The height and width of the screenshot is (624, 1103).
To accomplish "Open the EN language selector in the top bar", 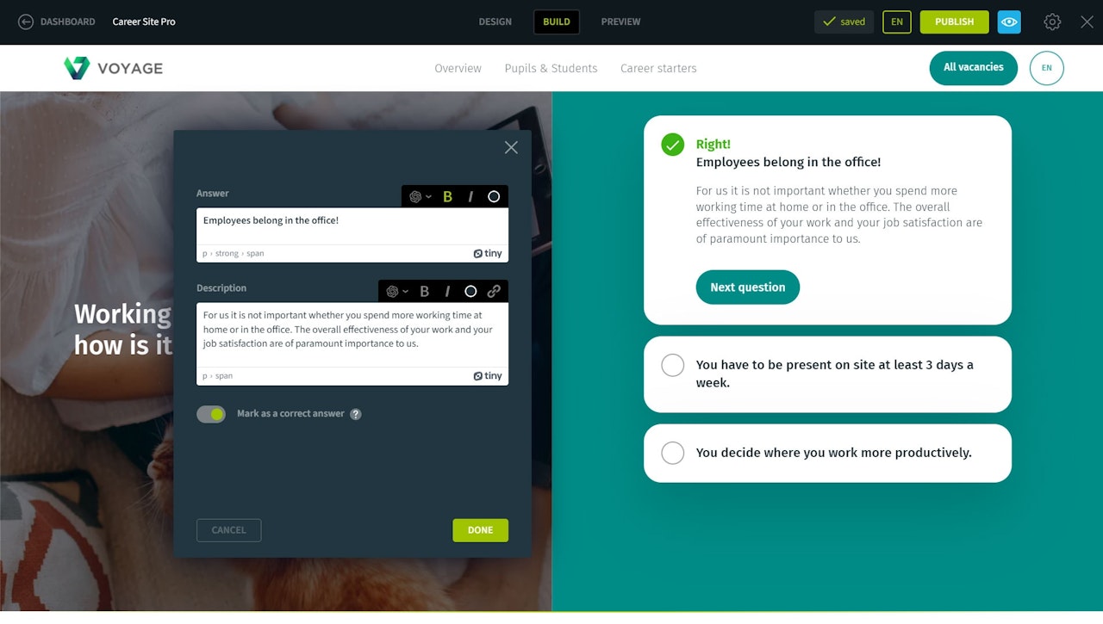I will [896, 22].
